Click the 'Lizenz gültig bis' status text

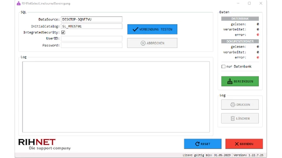207,155
